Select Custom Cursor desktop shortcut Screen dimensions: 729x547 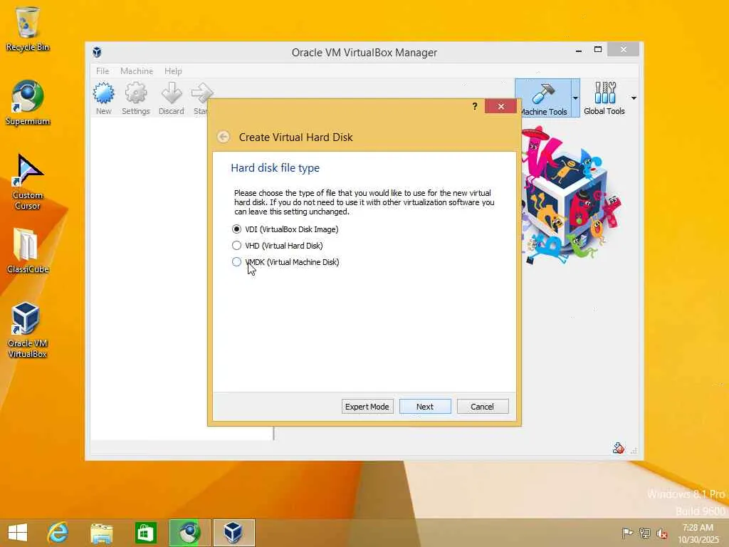click(x=28, y=182)
